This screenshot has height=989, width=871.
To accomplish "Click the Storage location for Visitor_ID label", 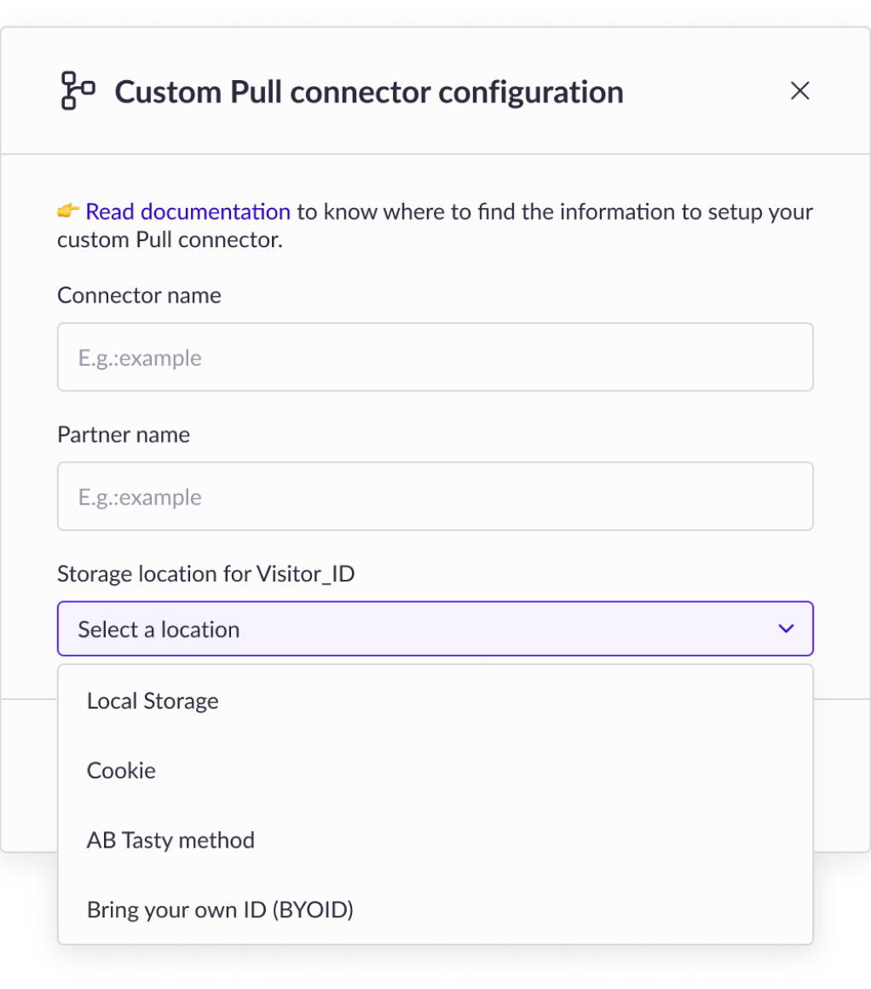I will click(205, 574).
